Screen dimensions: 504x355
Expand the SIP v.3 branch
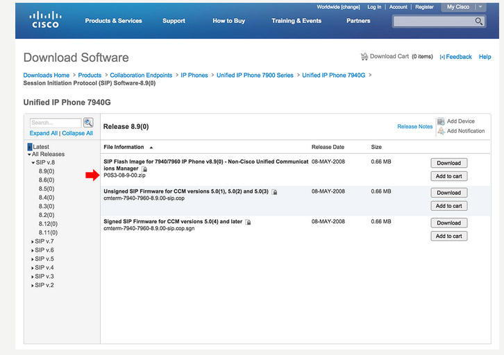[33, 277]
